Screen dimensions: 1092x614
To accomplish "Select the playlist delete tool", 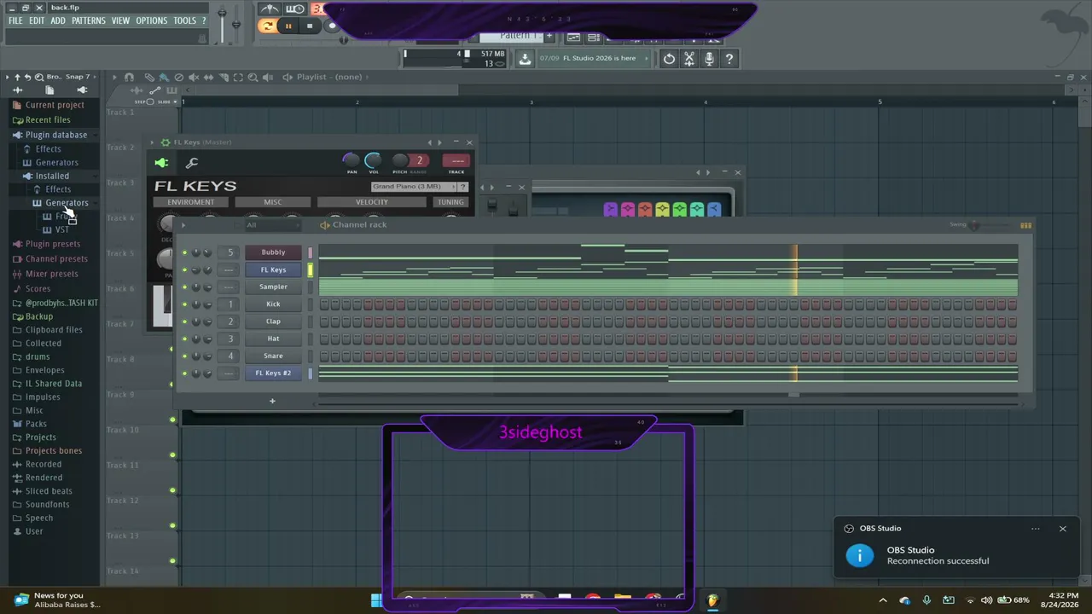I will coord(178,77).
